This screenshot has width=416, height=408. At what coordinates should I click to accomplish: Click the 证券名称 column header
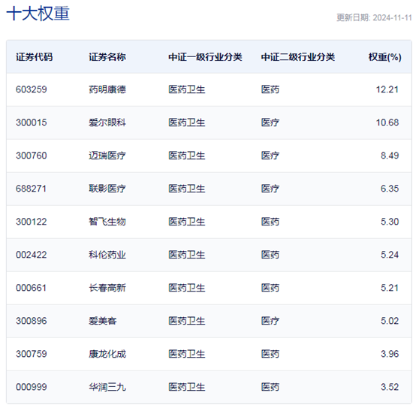(x=107, y=57)
